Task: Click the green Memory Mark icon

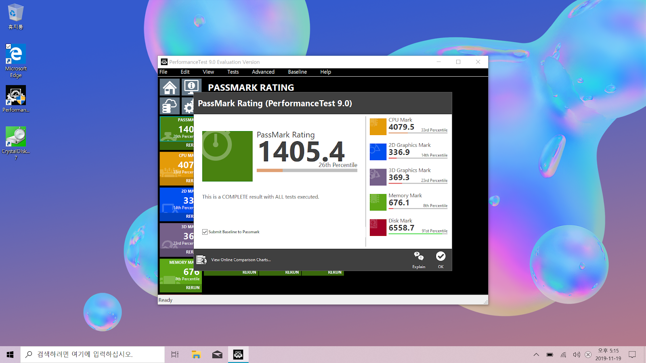Action: [378, 202]
